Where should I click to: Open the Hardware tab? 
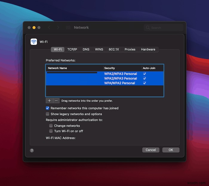coord(148,49)
